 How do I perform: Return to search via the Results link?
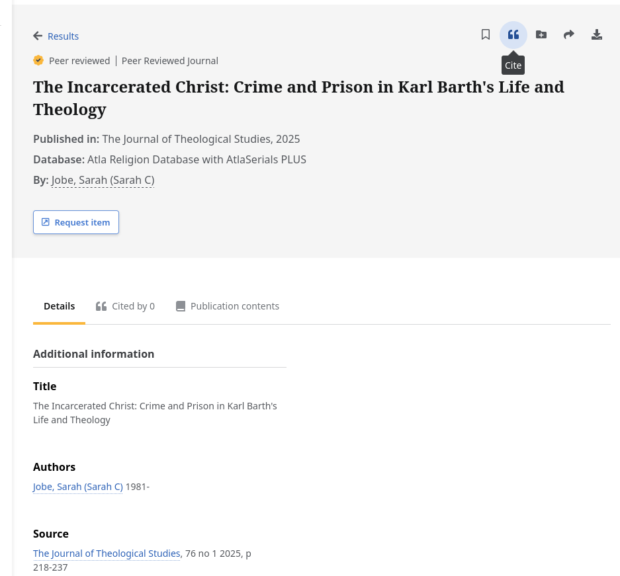(63, 36)
